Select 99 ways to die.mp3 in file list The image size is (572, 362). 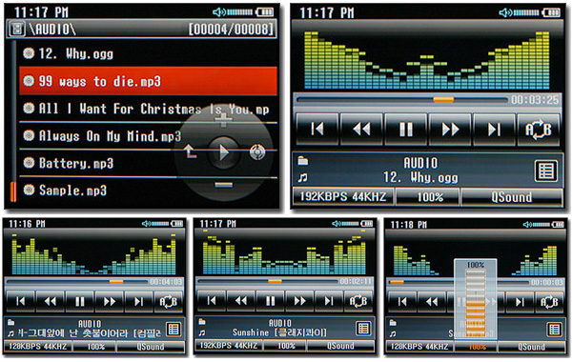point(148,81)
